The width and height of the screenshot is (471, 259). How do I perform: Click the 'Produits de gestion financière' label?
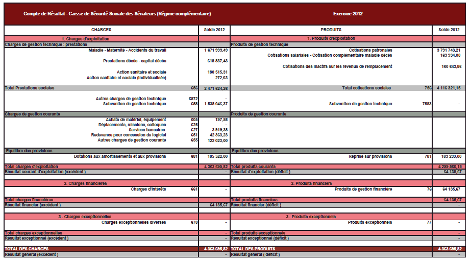363,189
